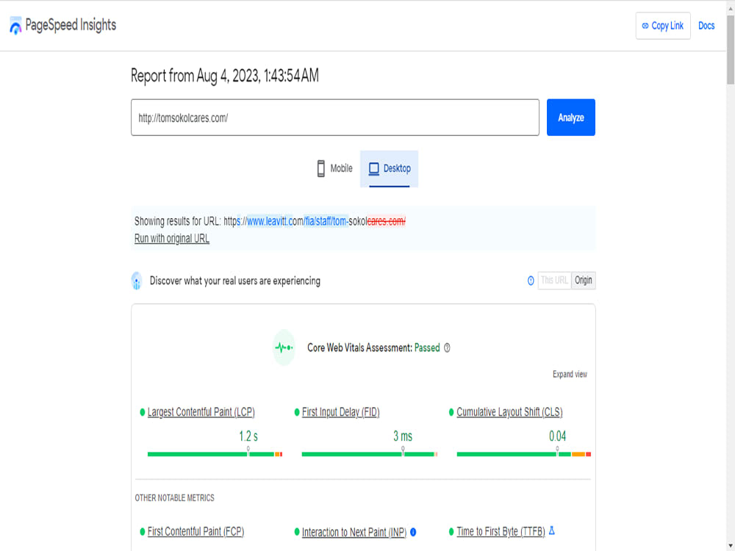The image size is (735, 551).
Task: Click the OTHER NOTABLE METRICS heading
Action: pyautogui.click(x=174, y=498)
